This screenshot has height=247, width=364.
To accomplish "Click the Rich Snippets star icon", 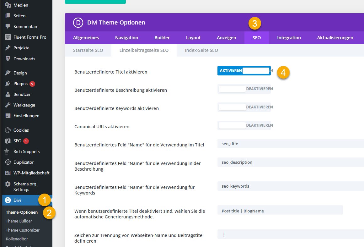I will (x=7, y=152).
